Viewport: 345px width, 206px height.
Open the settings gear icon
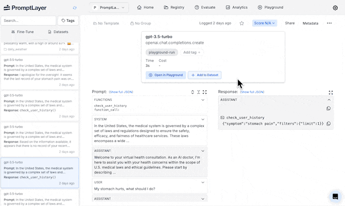pyautogui.click(x=335, y=8)
